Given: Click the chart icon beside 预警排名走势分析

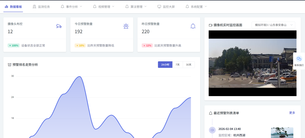Looking at the screenshot, I should coord(10,65).
